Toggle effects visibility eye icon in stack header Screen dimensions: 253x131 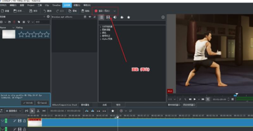(x=90, y=17)
